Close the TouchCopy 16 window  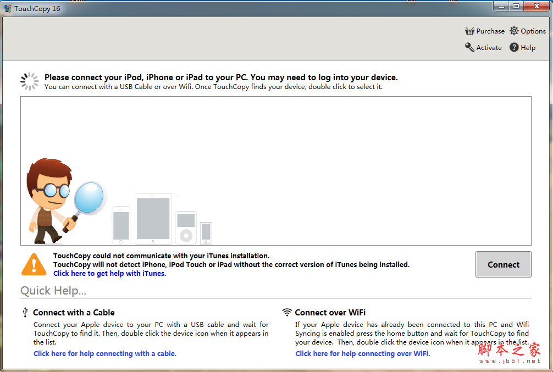[x=537, y=6]
